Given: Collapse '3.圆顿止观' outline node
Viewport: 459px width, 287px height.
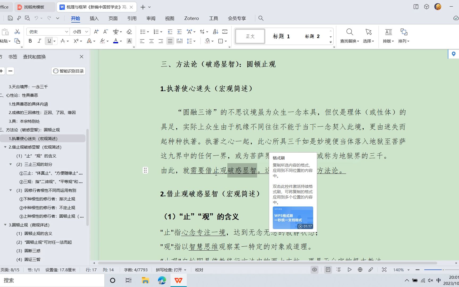Looking at the screenshot, I should coord(5,225).
